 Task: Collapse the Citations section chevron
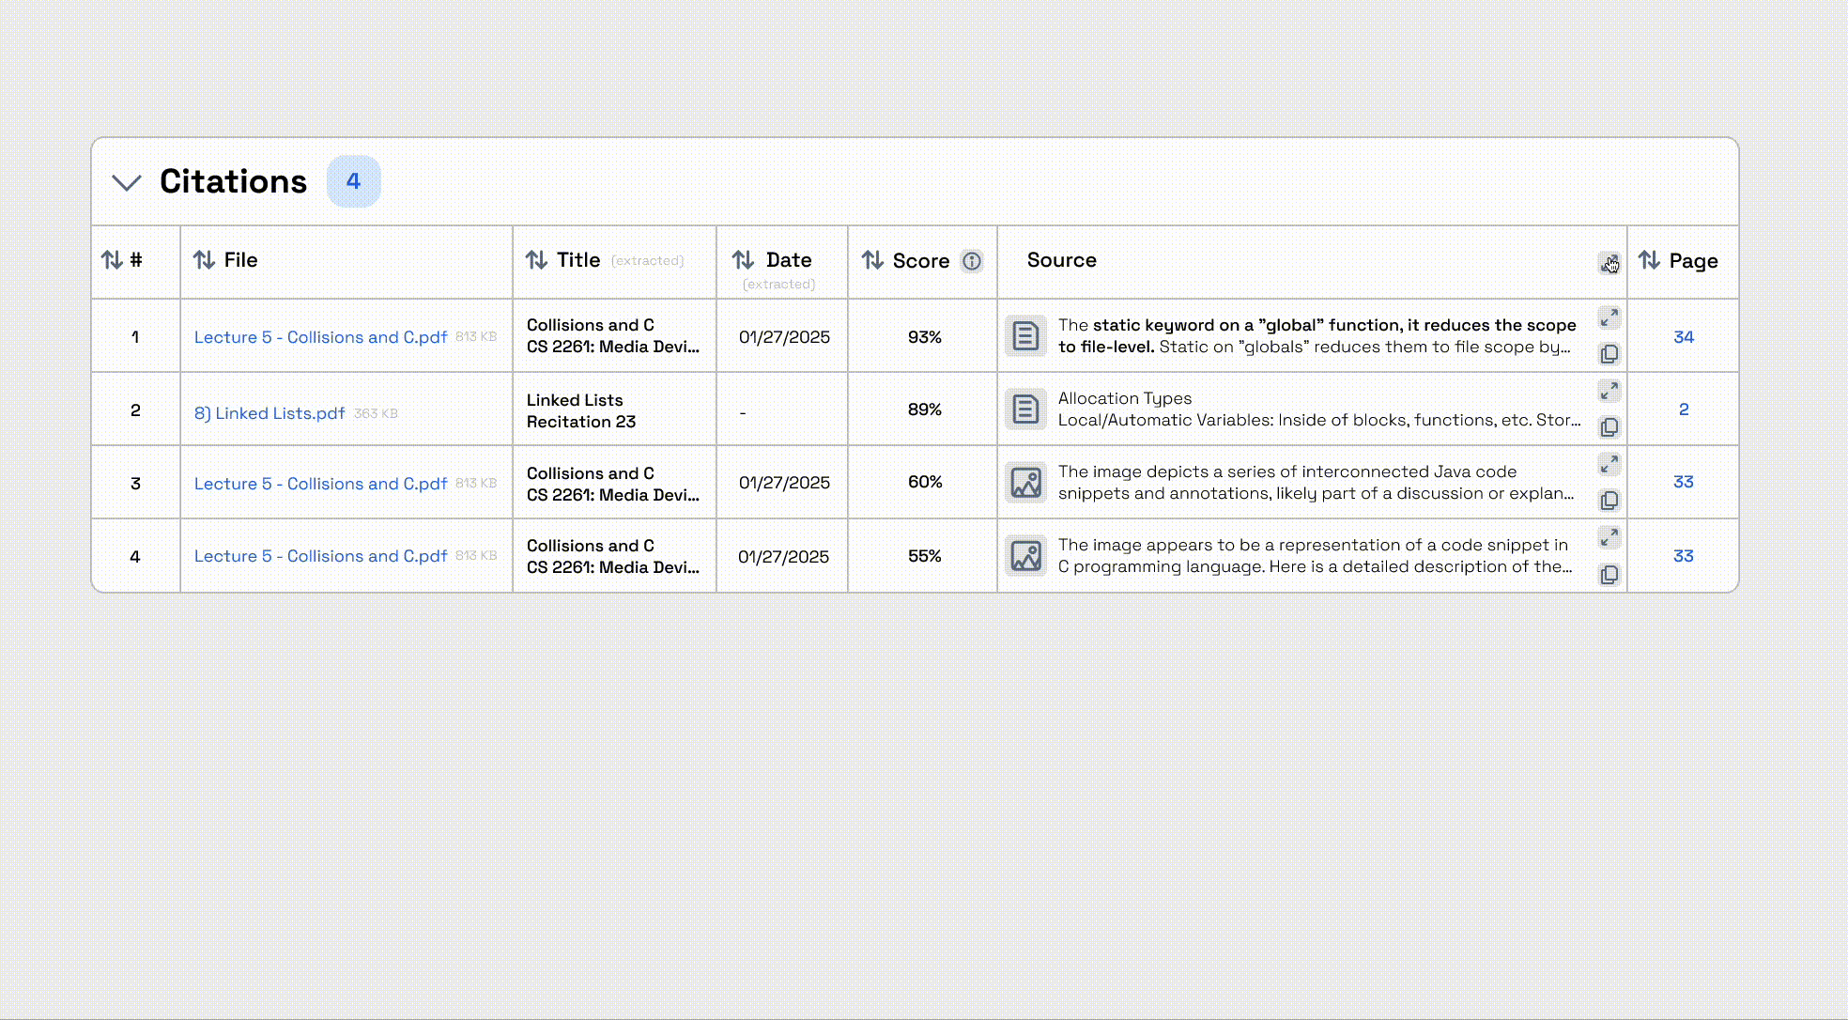127,182
